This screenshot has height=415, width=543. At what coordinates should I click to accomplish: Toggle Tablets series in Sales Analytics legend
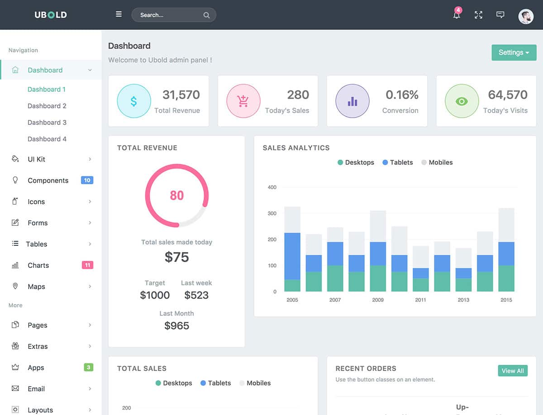(398, 162)
